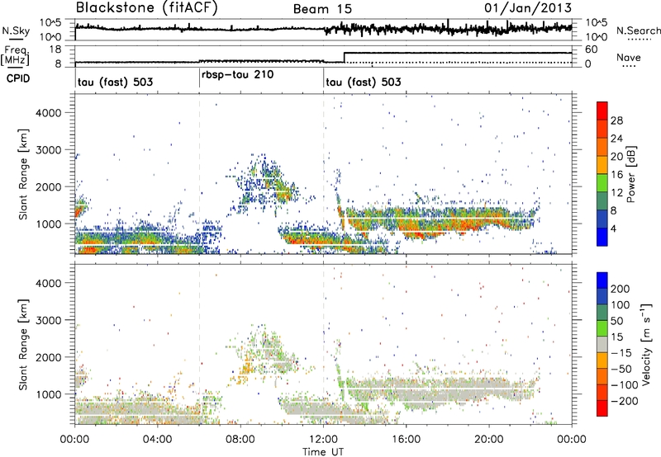Select the "Freq. [MHz]" axis label
The height and width of the screenshot is (457, 661).
click(x=15, y=55)
